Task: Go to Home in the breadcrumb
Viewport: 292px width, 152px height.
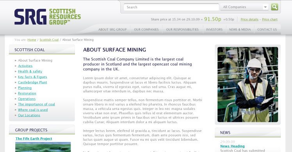Action: pos(32,40)
